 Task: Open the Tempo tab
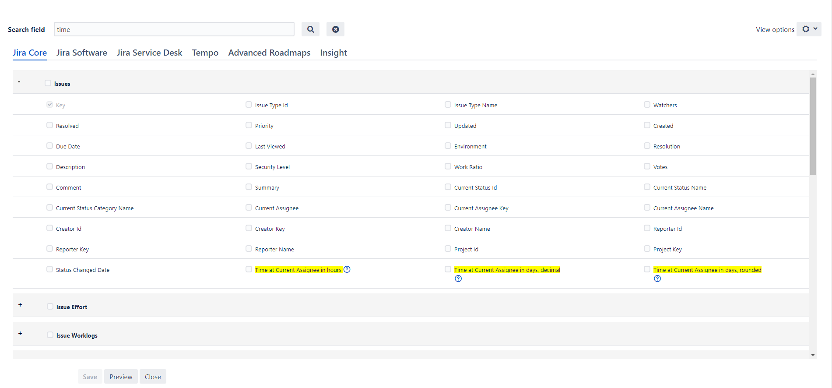pos(205,53)
